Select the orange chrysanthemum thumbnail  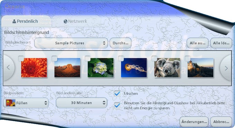(34, 67)
